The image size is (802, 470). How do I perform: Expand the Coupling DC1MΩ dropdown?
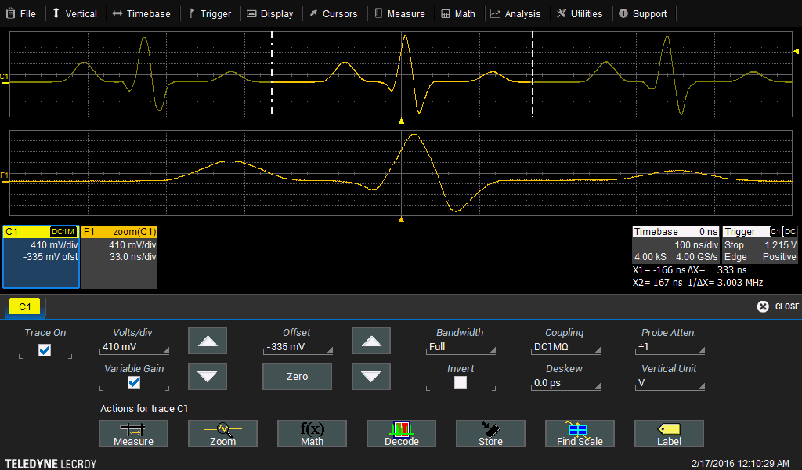[565, 347]
